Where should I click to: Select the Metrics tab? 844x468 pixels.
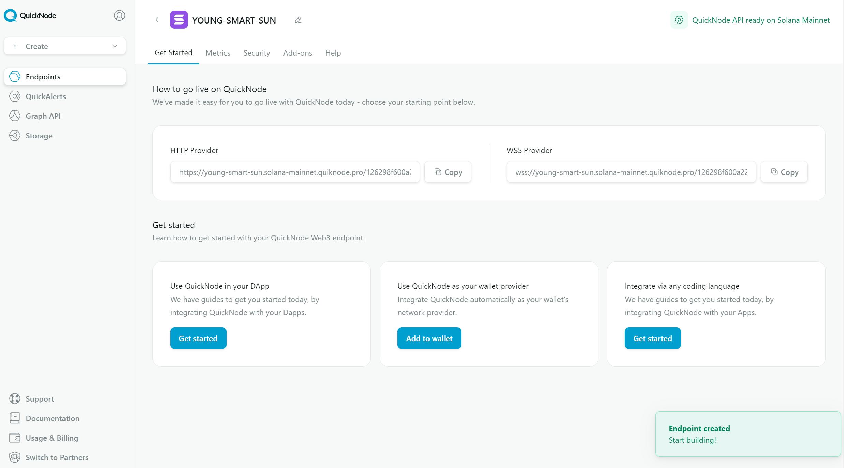(x=218, y=52)
